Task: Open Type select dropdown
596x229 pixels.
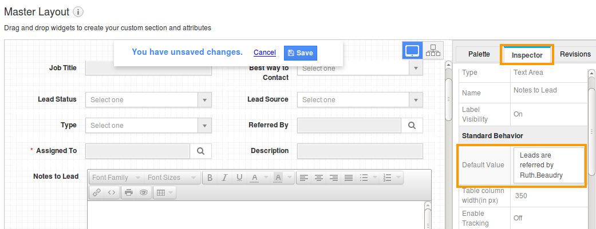Action: tap(148, 126)
